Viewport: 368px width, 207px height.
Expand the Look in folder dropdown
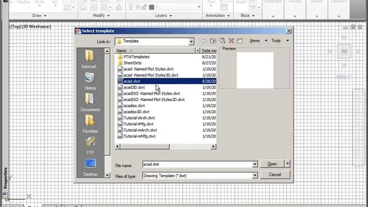[191, 41]
